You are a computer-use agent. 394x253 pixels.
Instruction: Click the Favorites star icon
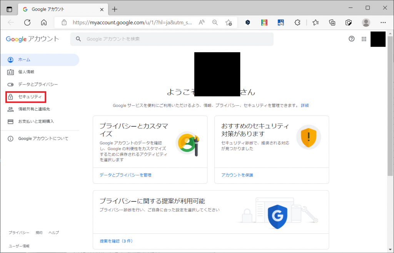coord(316,22)
